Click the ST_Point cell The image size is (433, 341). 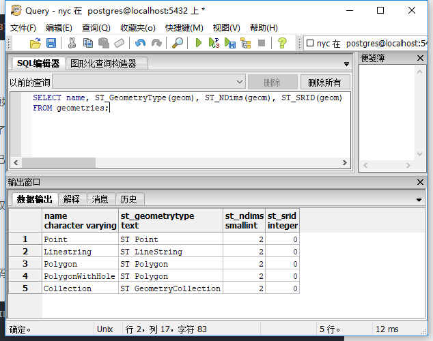pyautogui.click(x=171, y=239)
